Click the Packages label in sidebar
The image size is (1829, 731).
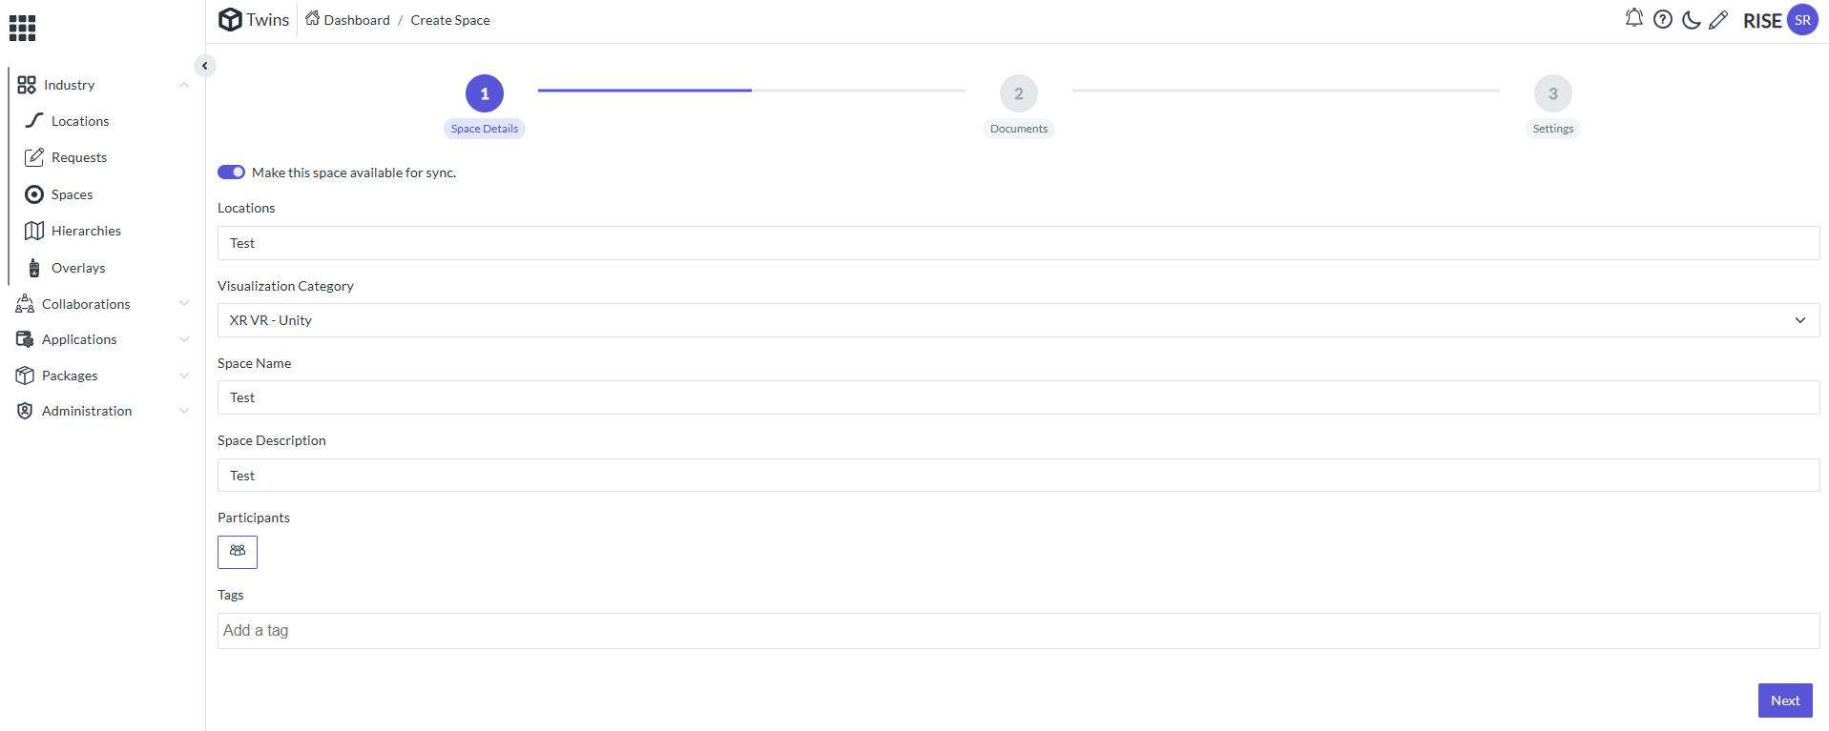[70, 376]
